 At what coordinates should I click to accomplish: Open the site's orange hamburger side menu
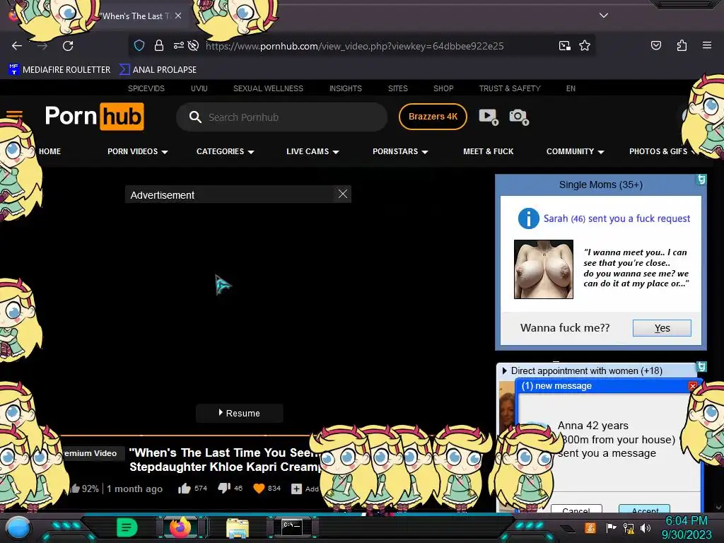pos(14,115)
